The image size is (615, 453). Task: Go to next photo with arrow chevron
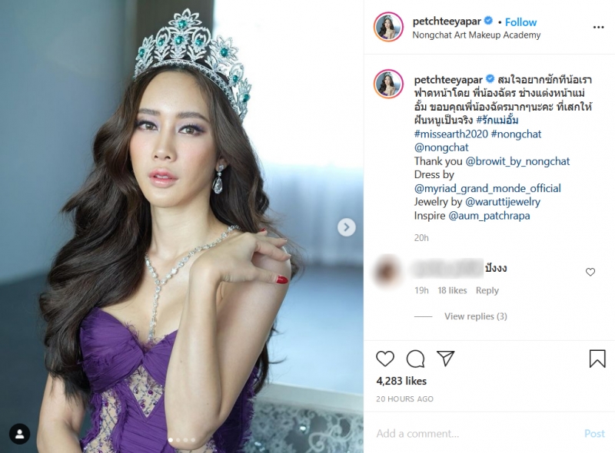click(347, 227)
